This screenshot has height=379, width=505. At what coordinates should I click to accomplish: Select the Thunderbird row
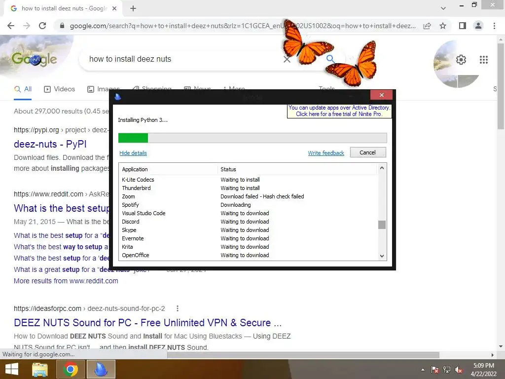pyautogui.click(x=248, y=188)
